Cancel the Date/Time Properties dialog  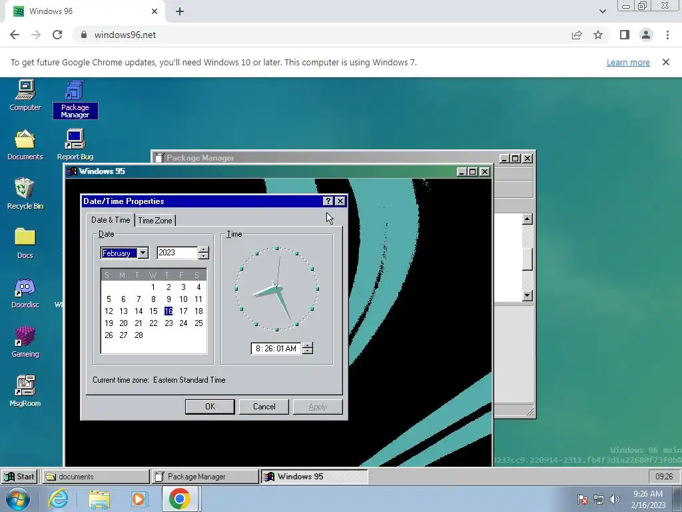[264, 407]
